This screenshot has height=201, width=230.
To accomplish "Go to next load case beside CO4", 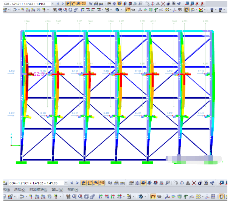I will (76, 183).
